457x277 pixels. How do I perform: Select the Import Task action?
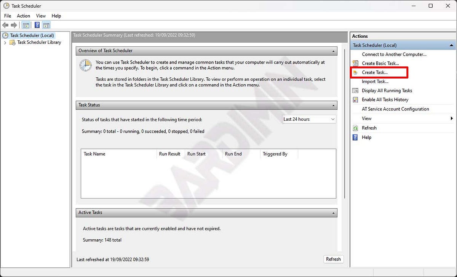pyautogui.click(x=375, y=82)
